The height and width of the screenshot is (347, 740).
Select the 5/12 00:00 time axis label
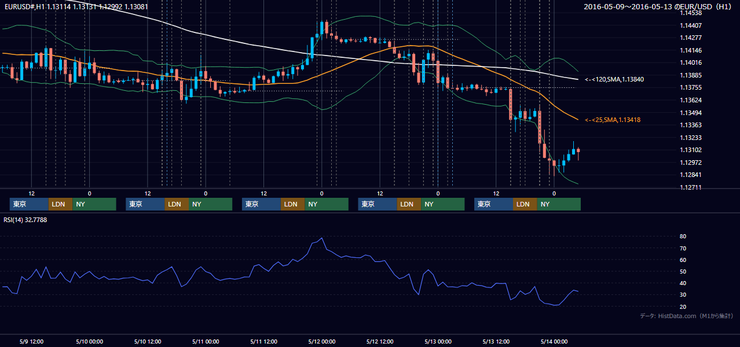pos(321,341)
